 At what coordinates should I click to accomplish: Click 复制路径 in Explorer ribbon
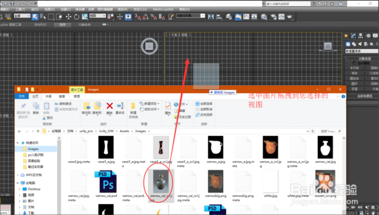pos(63,104)
